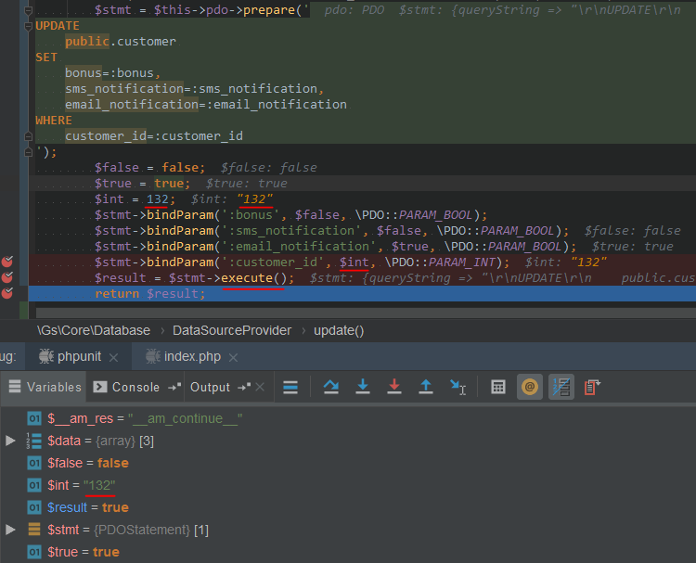The height and width of the screenshot is (563, 696).
Task: Click public.customer table name in SQL
Action: pyautogui.click(x=121, y=42)
